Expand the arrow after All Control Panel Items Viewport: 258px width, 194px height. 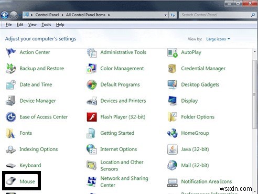click(109, 15)
